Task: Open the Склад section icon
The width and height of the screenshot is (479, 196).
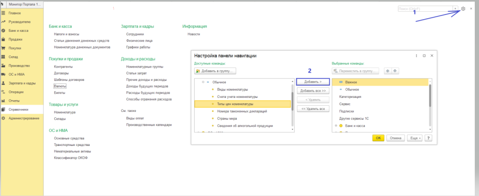Action: (x=4, y=57)
